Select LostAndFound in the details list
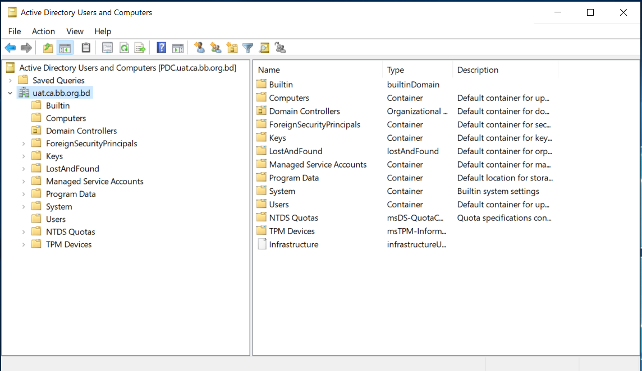The image size is (642, 371). pyautogui.click(x=296, y=151)
